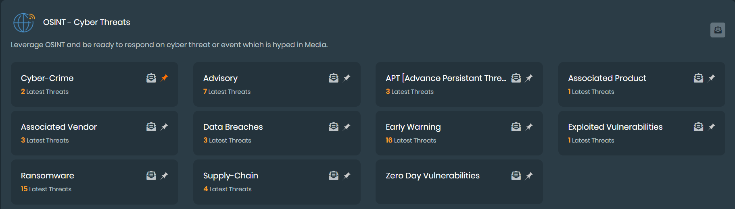Viewport: 735px width, 209px height.
Task: Click envelope icon on Early Warning card
Action: pyautogui.click(x=516, y=127)
